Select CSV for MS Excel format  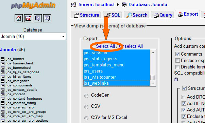(x=86, y=118)
